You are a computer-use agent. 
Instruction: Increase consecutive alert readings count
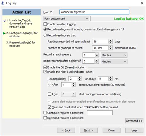74,84
